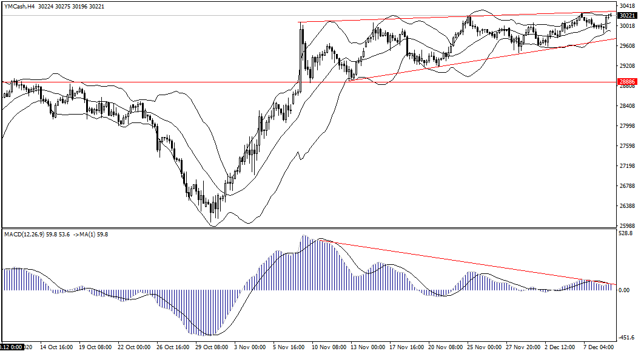Image resolution: width=641 pixels, height=354 pixels.
Task: Click the 26388 price scale label
Action: (x=626, y=206)
